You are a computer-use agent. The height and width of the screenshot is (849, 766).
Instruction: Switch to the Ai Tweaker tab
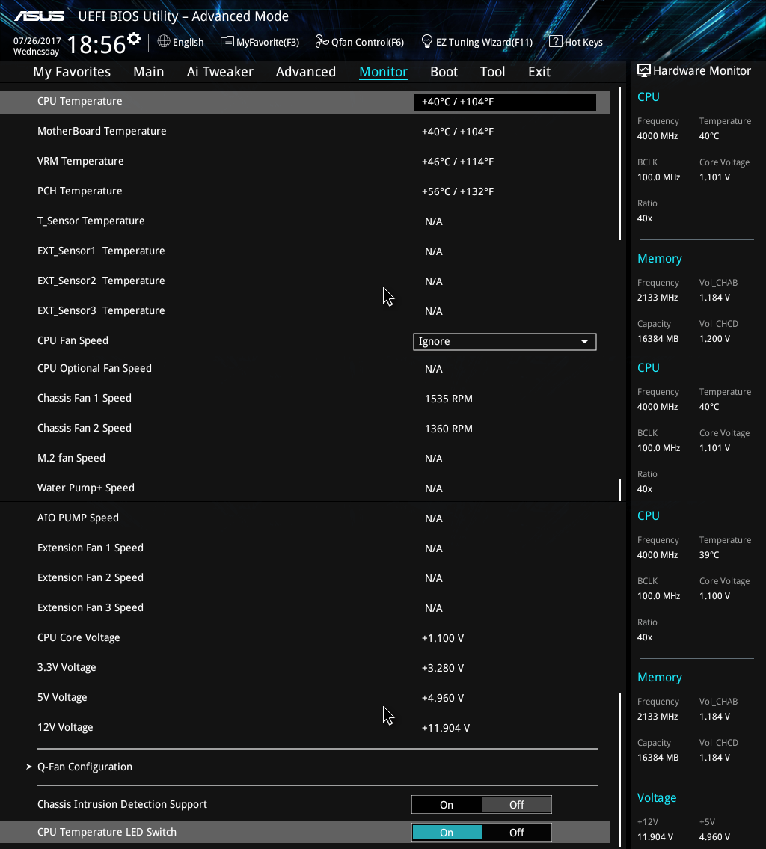tap(220, 72)
